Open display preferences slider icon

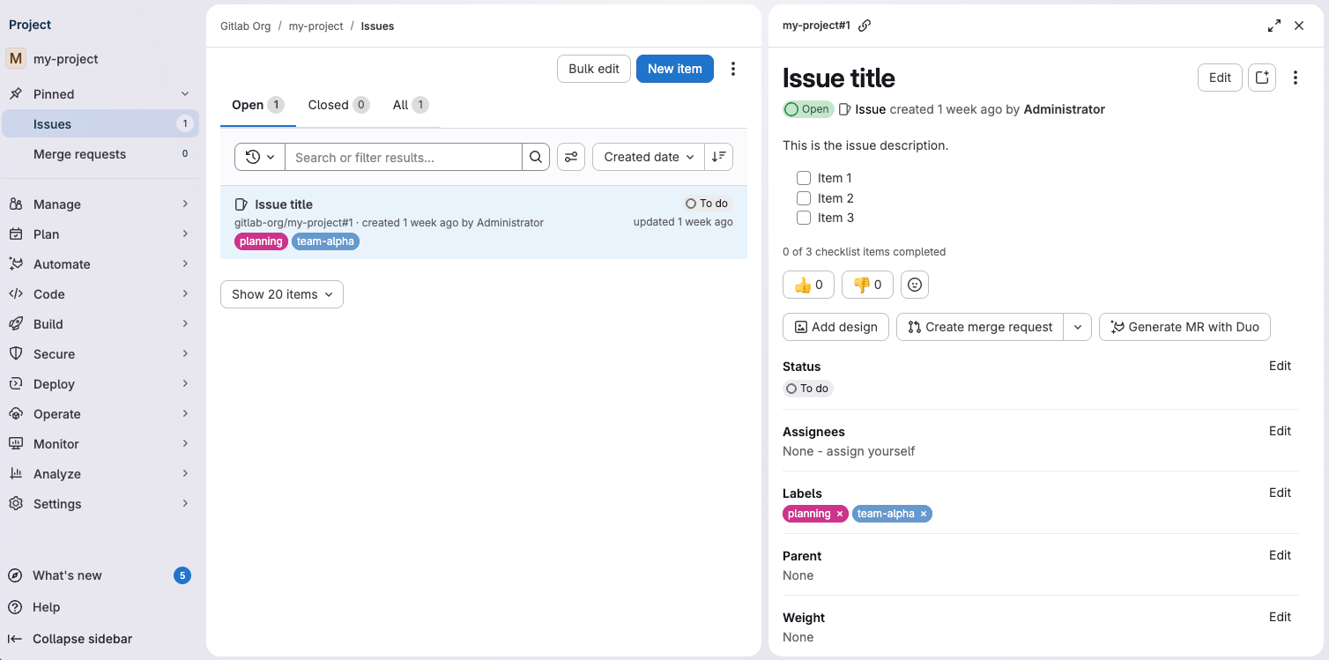tap(571, 157)
